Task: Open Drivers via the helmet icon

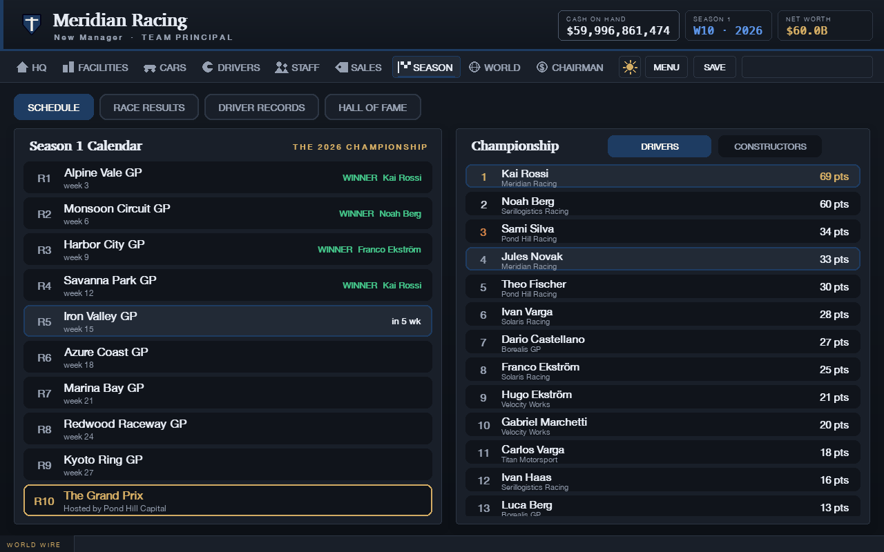Action: pos(207,67)
